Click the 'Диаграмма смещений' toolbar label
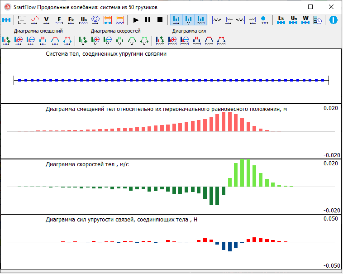This screenshot has width=343, height=274. (x=38, y=31)
